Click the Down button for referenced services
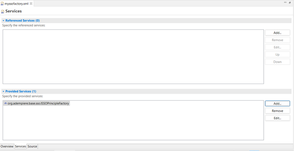Image resolution: width=294 pixels, height=151 pixels. point(277,62)
